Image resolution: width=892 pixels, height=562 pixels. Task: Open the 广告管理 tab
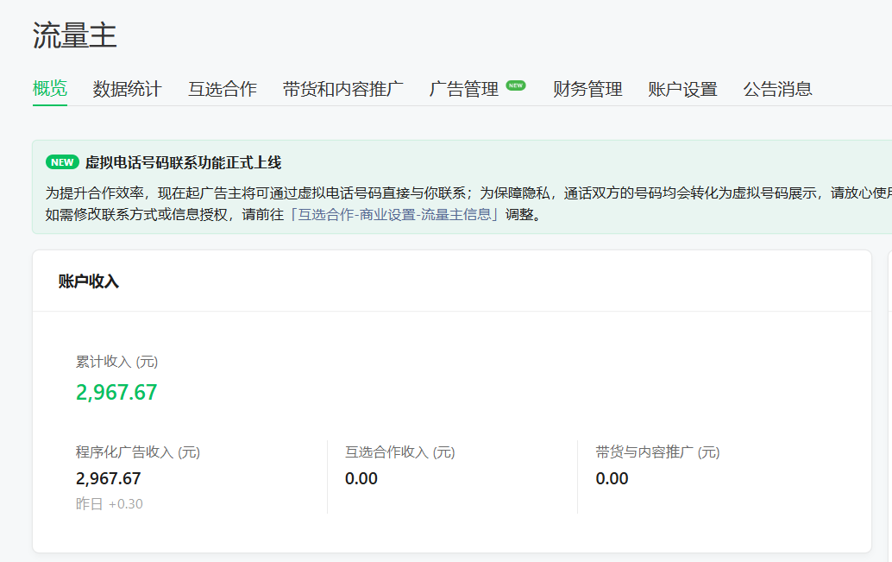pos(463,89)
